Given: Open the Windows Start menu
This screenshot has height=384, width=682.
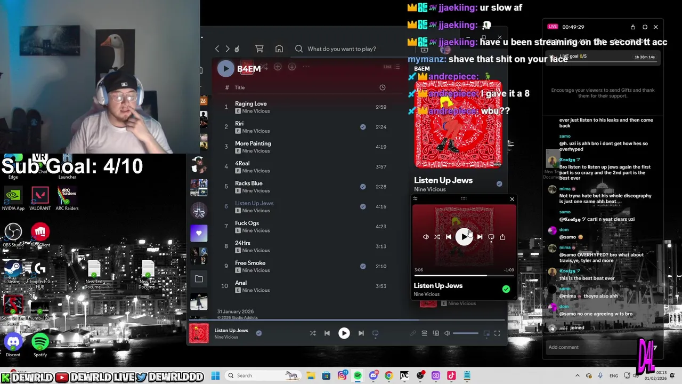Looking at the screenshot, I should tap(215, 375).
